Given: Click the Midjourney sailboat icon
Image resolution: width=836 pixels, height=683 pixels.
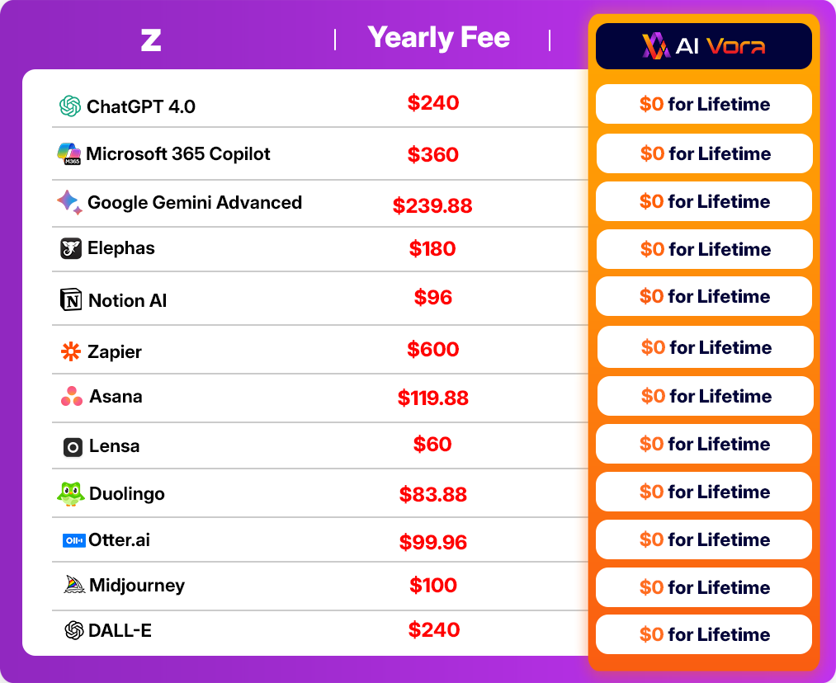Looking at the screenshot, I should click(x=74, y=585).
